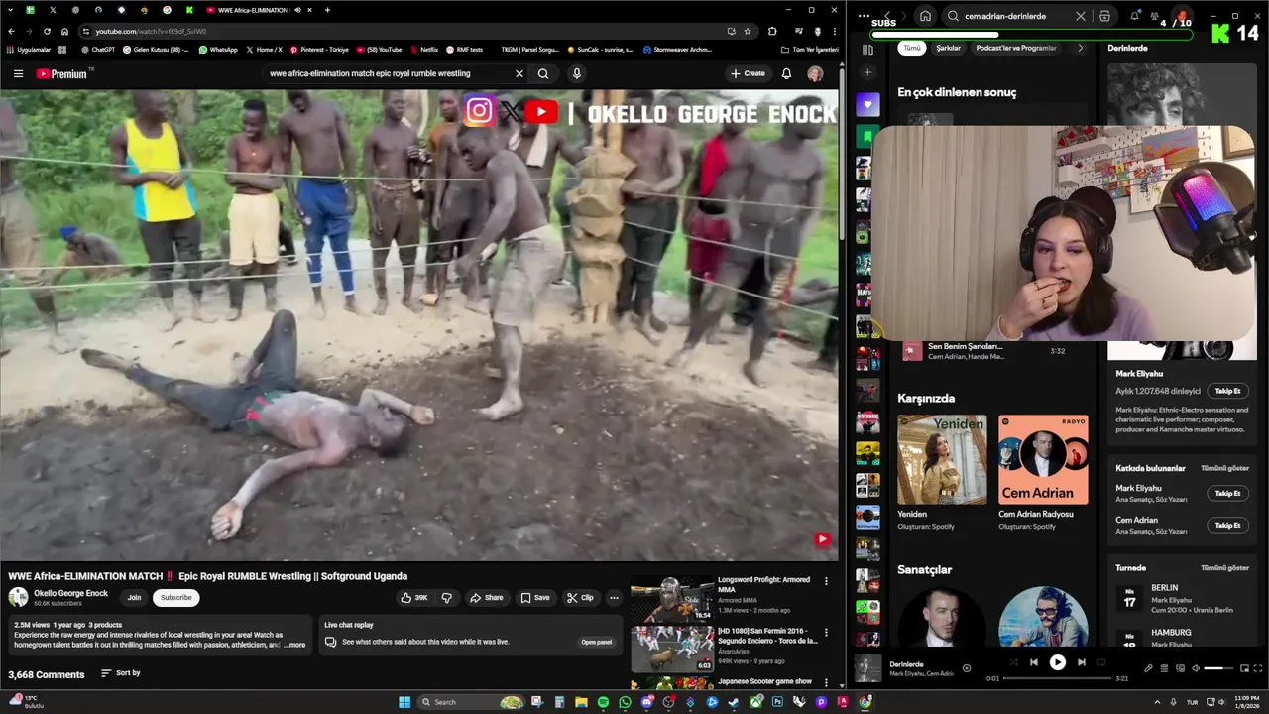Clear the YouTube search box text
The image size is (1269, 714).
(x=519, y=73)
